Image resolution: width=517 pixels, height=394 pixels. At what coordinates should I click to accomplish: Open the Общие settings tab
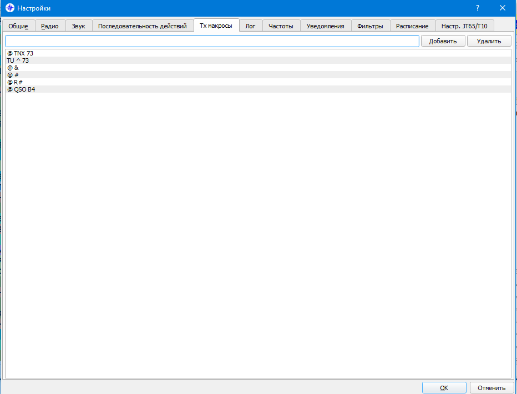(x=18, y=26)
